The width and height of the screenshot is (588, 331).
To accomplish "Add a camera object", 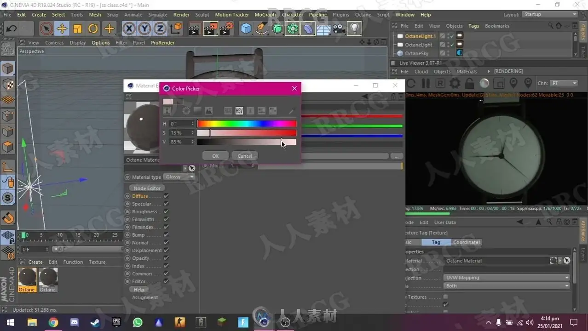I will (339, 29).
